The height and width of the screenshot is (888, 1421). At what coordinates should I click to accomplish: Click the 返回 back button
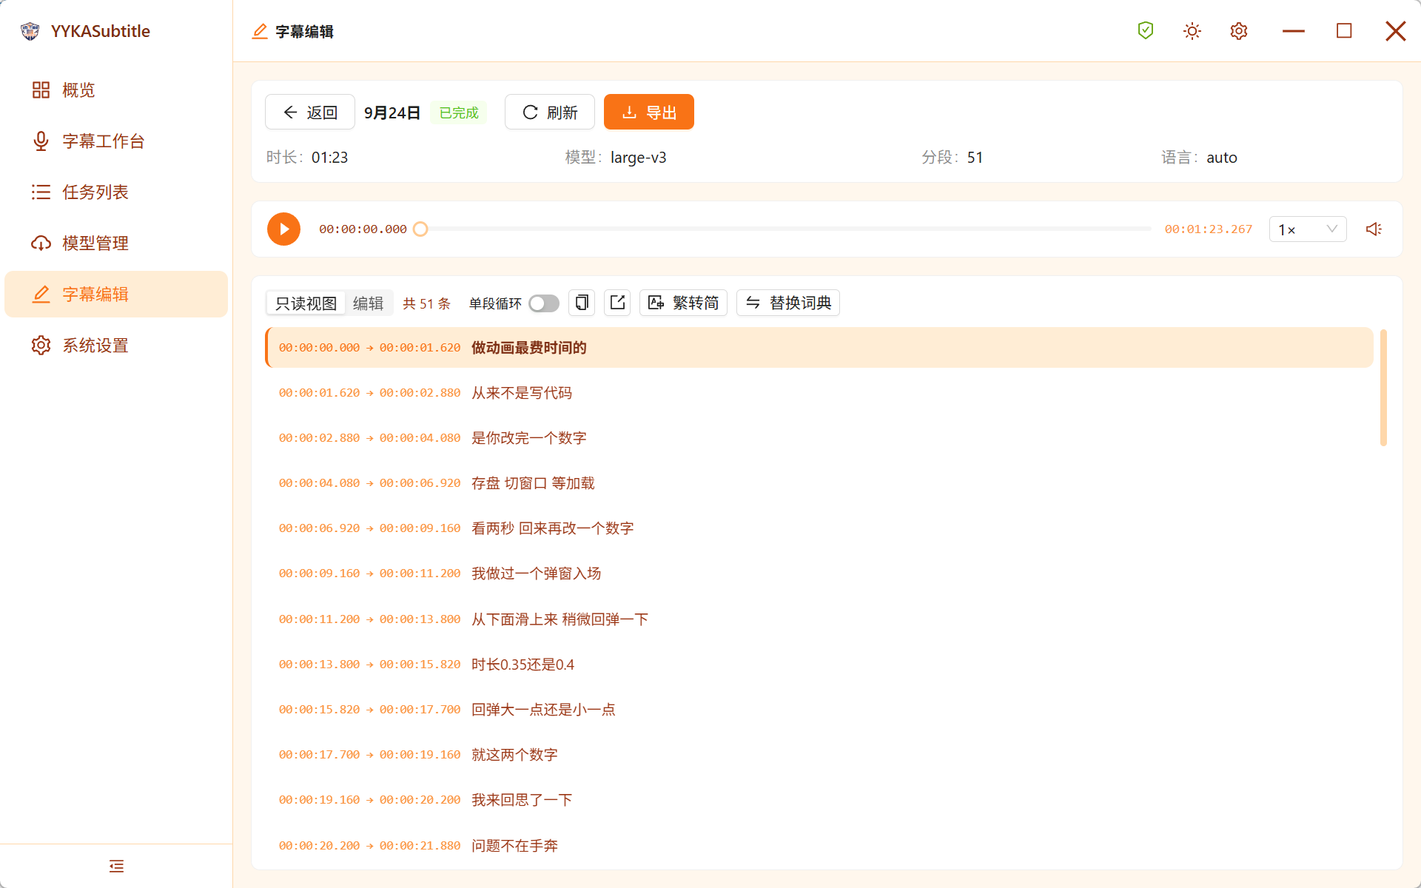[310, 112]
